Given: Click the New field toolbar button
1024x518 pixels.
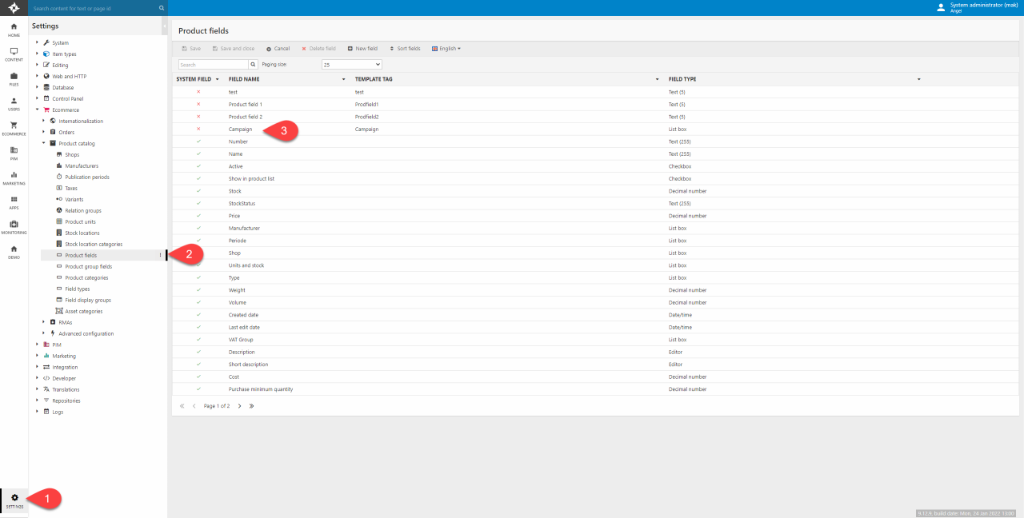Looking at the screenshot, I should [362, 49].
